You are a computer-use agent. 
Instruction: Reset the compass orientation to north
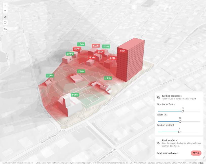point(5,29)
